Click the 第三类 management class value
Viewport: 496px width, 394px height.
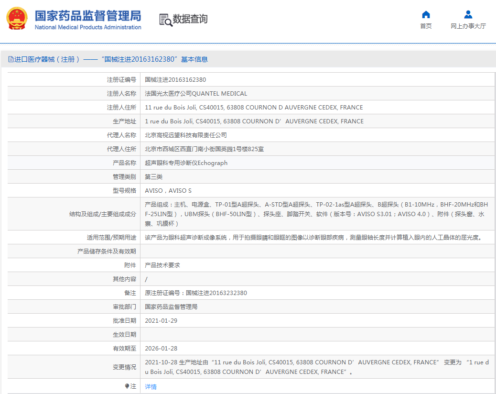[x=153, y=177]
